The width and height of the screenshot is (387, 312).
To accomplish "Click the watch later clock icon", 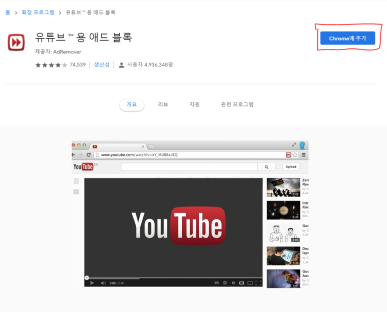I will (x=233, y=283).
